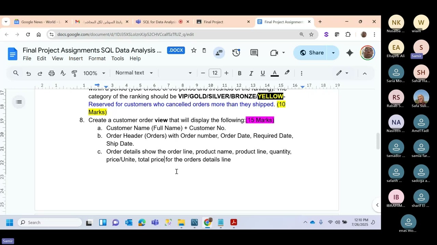Open the zoom level dropdown
The height and width of the screenshot is (245, 437).
coord(94,73)
